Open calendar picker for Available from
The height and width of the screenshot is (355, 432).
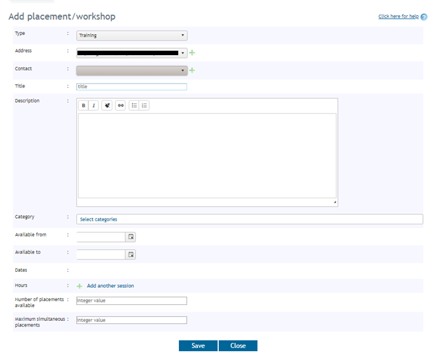(131, 237)
